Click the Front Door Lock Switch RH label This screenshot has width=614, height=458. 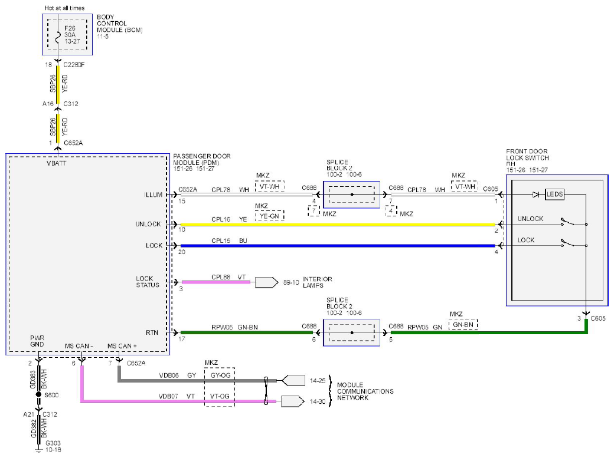tap(527, 157)
